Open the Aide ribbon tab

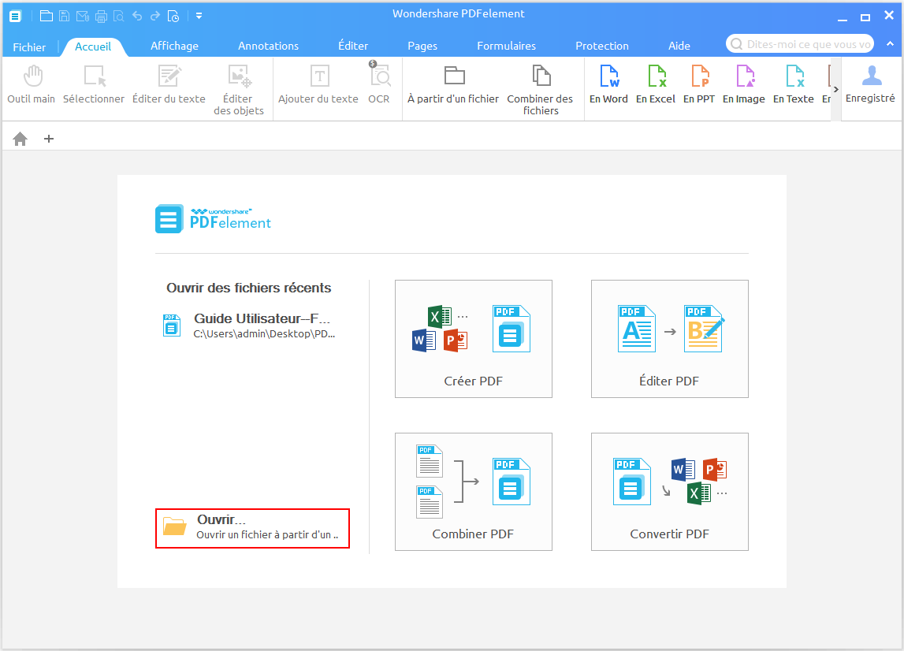click(x=679, y=46)
